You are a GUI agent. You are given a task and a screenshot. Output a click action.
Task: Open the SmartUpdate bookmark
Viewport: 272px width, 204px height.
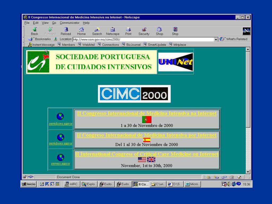tap(155, 45)
